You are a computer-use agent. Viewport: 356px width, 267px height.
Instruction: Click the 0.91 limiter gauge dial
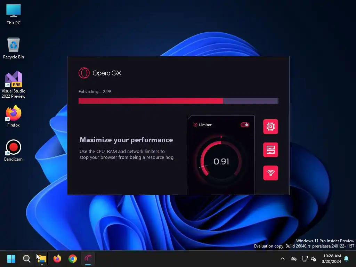coord(221,161)
